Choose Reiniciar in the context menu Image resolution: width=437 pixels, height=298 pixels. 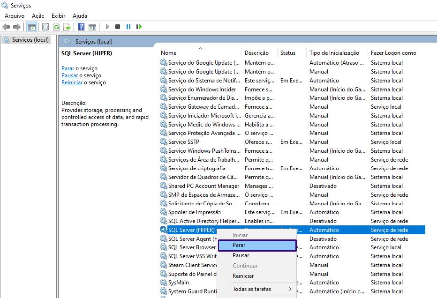(243, 276)
